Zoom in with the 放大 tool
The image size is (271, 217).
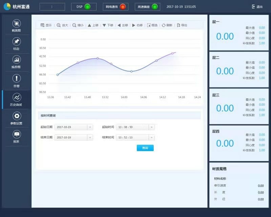coord(62,25)
